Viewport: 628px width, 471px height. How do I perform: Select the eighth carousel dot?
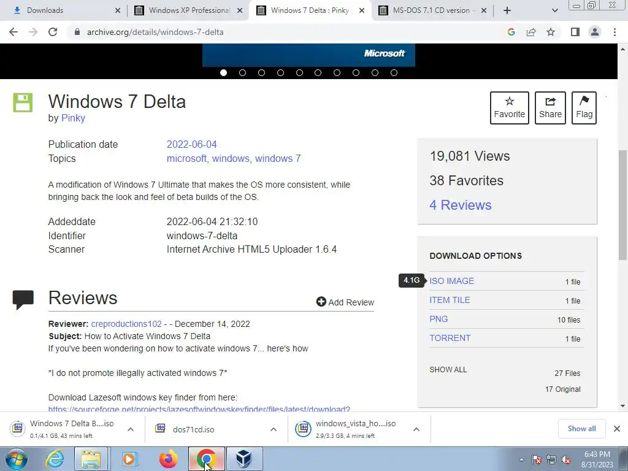click(x=356, y=72)
